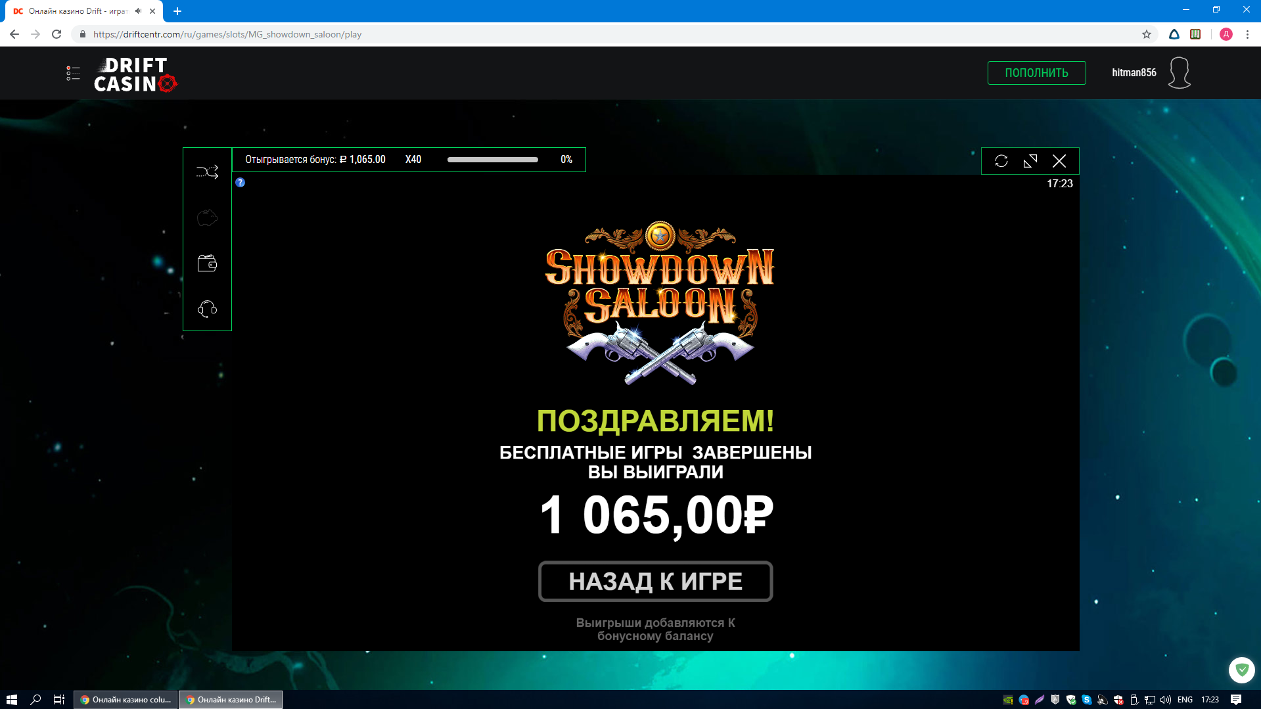The image size is (1261, 709).
Task: Open the Chrome three-dot menu
Action: (1247, 34)
